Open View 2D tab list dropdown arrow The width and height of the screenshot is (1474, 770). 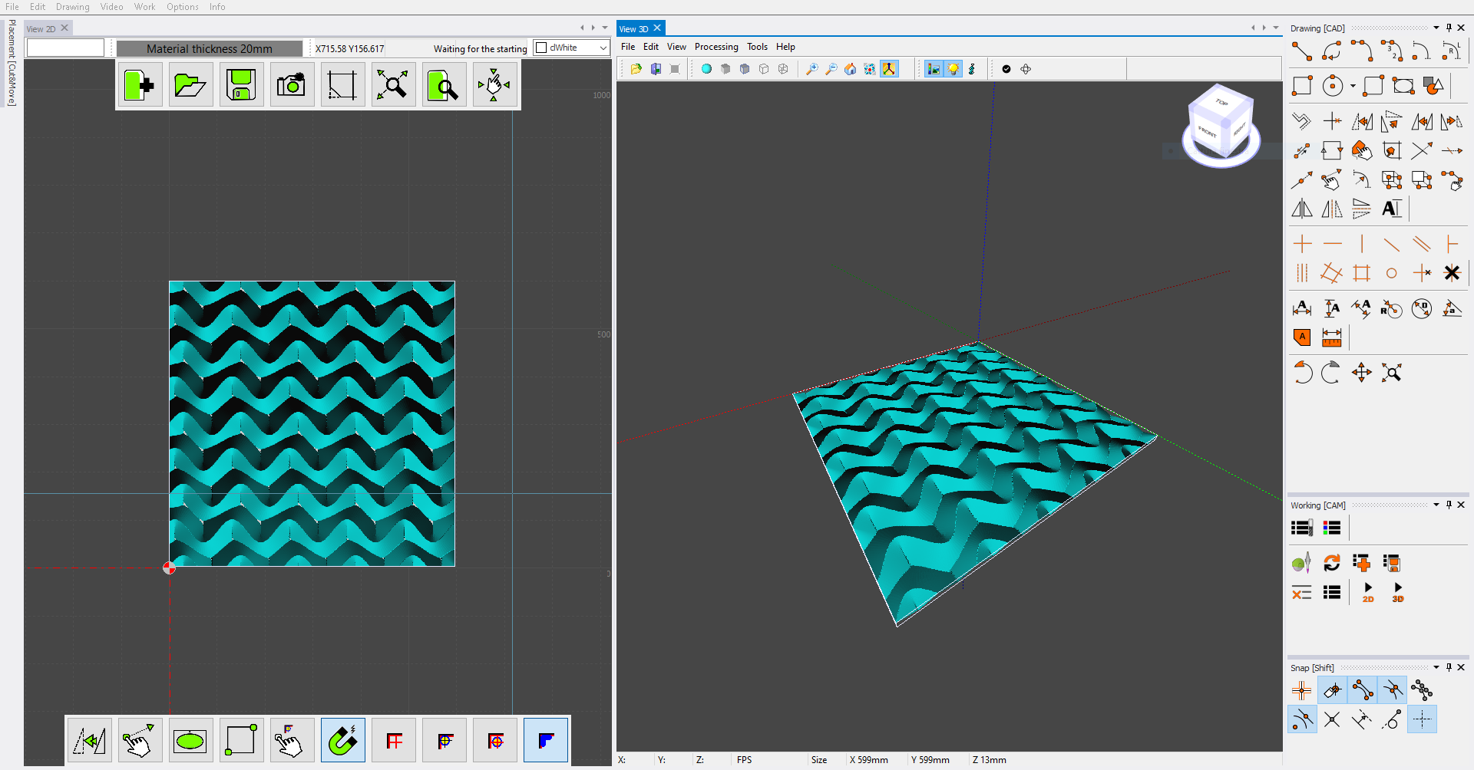(x=605, y=28)
